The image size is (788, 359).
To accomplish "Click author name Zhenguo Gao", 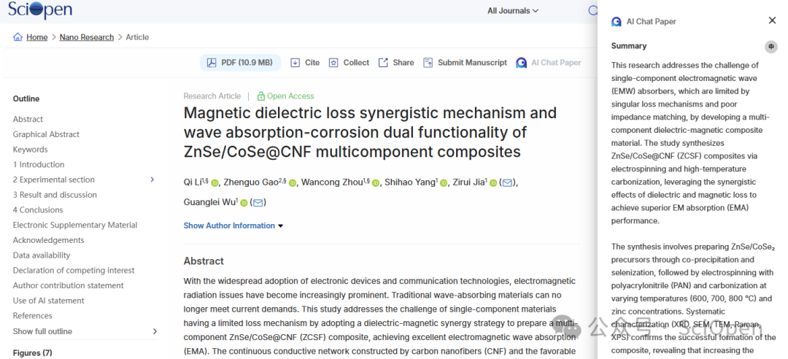I will pos(251,183).
